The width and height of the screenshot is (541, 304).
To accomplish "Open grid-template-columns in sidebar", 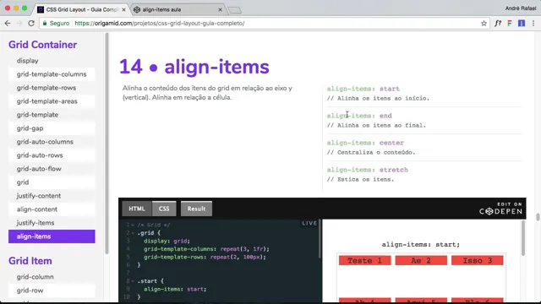I will point(52,74).
